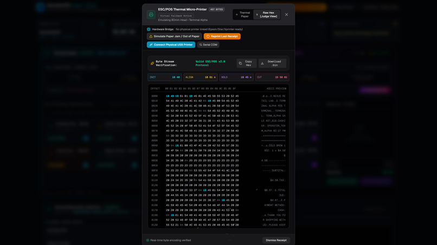Click ASCII preview 'US!.PLEASE KEEP'
This screenshot has height=245, width=437.
tap(274, 225)
